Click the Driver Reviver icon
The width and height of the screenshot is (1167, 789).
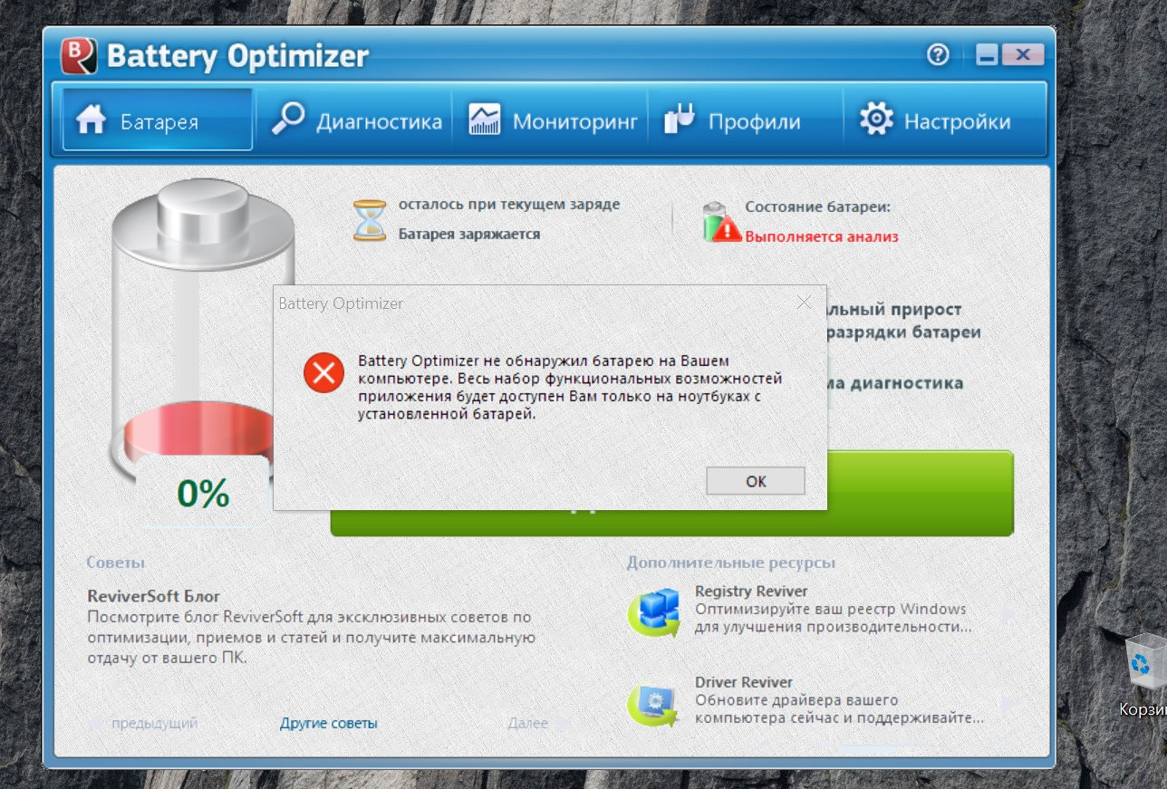coord(655,705)
